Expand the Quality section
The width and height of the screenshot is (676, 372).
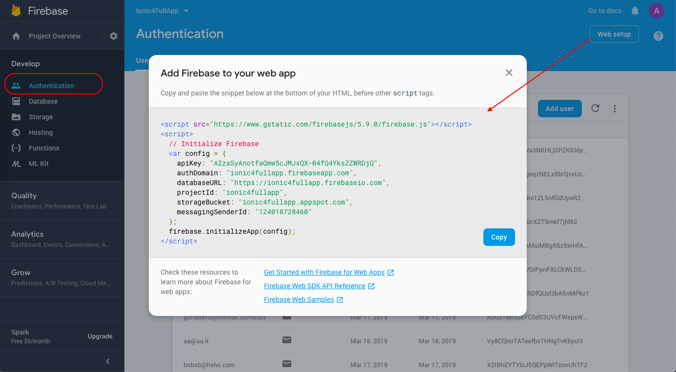click(x=62, y=200)
